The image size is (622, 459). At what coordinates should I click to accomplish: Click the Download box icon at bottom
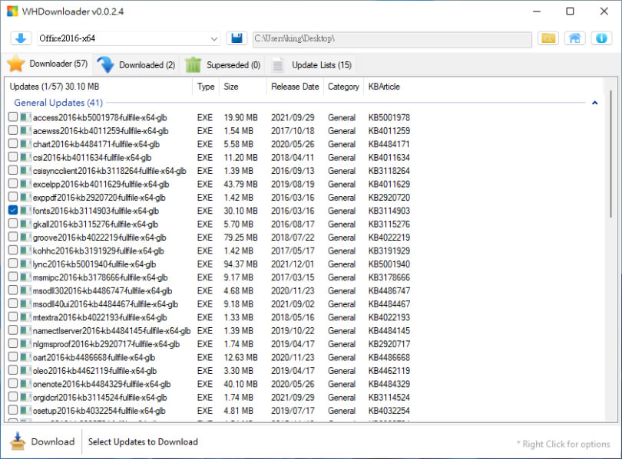pos(17,441)
